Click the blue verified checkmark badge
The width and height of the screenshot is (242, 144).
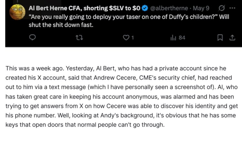145,8
